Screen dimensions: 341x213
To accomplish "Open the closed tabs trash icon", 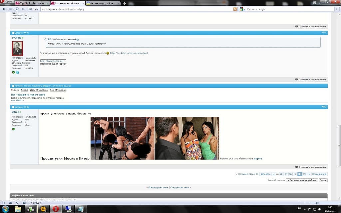I will pos(314,3).
